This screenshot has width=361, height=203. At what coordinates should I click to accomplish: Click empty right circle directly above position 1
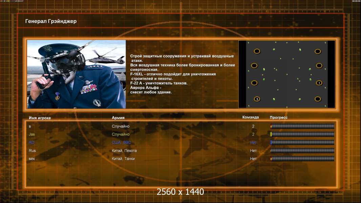coord(319,65)
